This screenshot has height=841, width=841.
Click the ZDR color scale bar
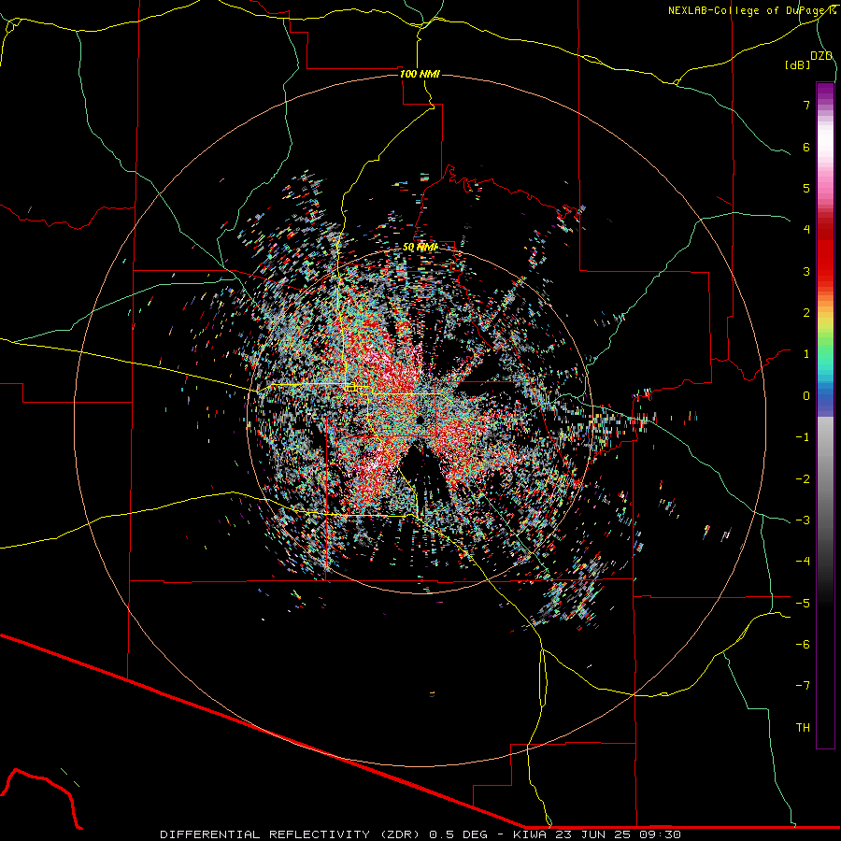click(825, 415)
